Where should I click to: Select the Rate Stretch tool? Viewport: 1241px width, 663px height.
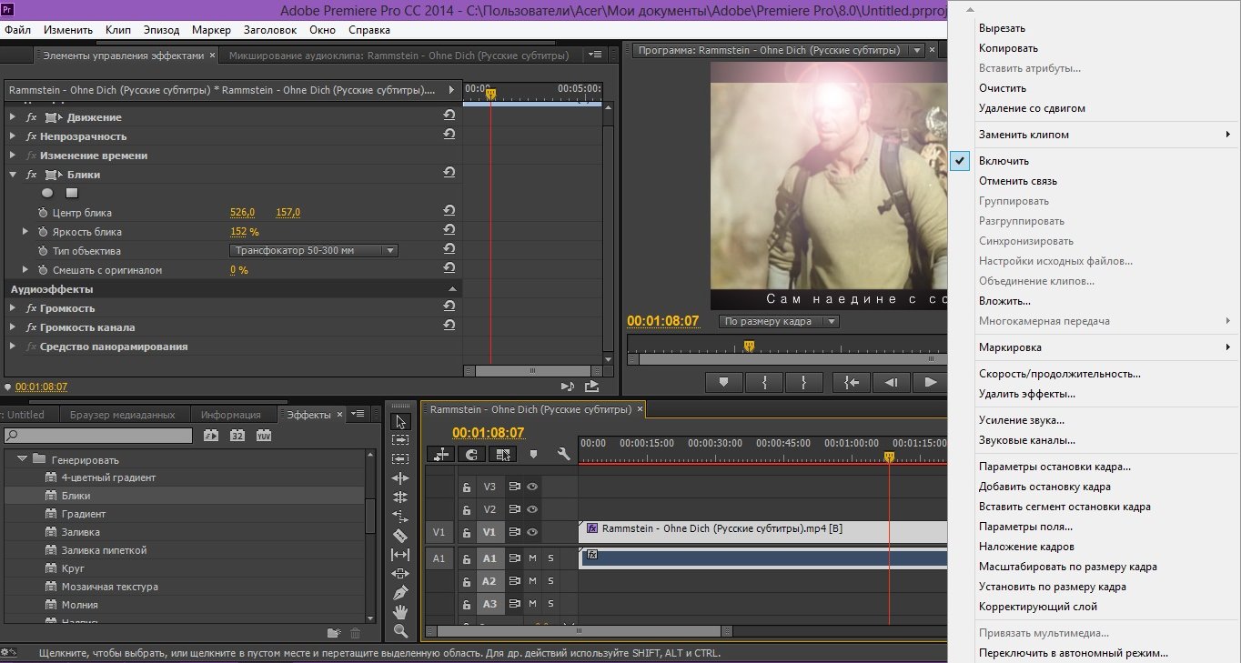click(400, 517)
